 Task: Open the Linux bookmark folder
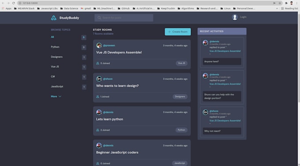[x=225, y=8]
